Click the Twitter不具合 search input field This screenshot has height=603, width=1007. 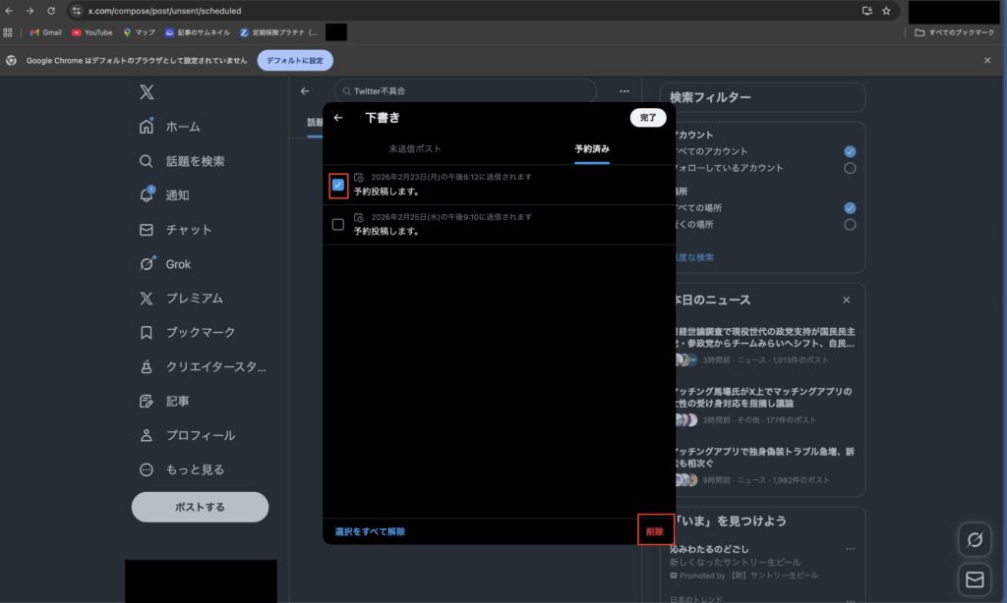coord(462,90)
